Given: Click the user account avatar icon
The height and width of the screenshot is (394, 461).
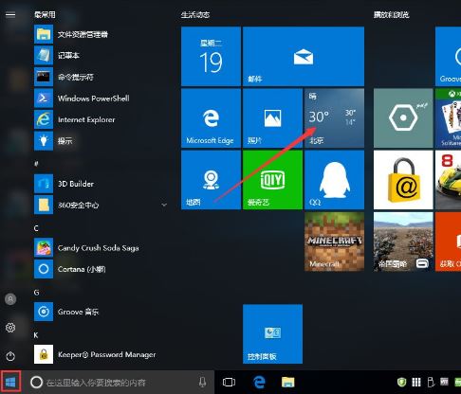Looking at the screenshot, I should pos(10,299).
